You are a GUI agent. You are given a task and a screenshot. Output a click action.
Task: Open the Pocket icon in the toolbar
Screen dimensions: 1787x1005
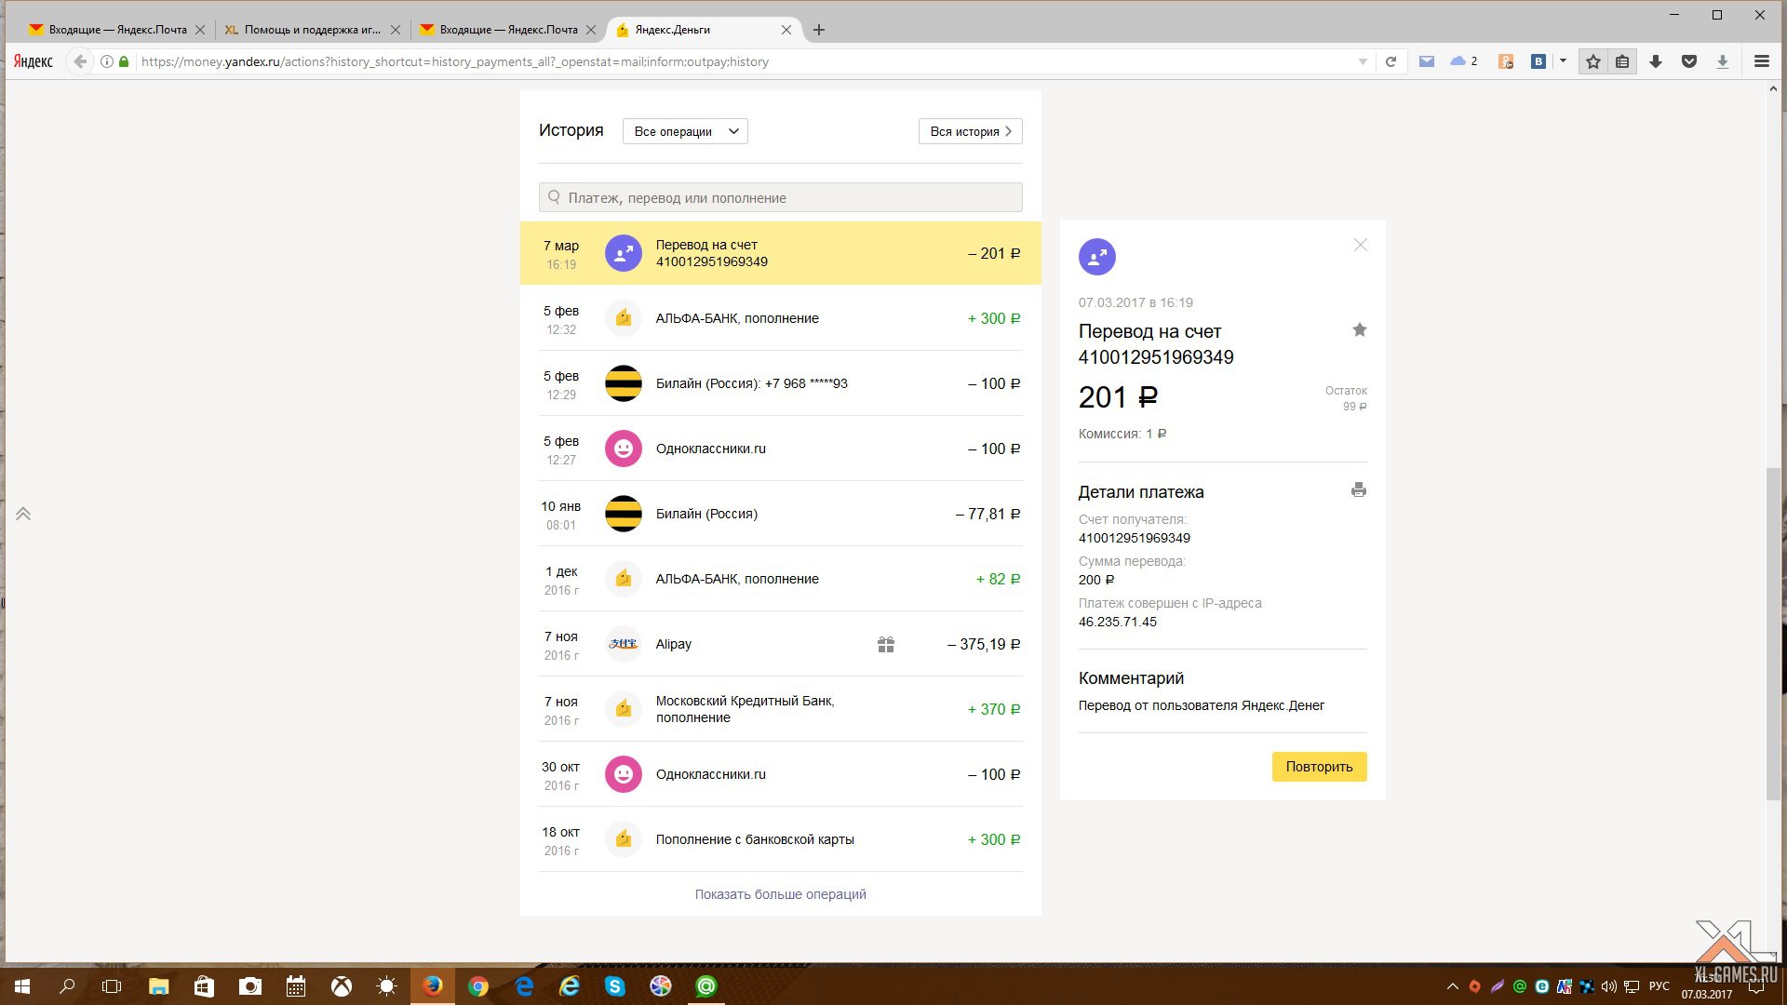click(x=1688, y=61)
